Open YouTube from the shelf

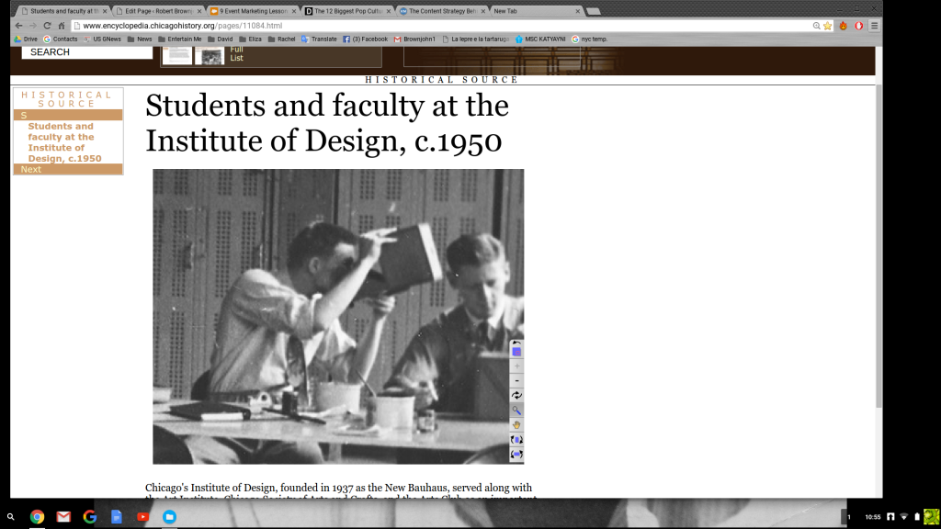tap(142, 516)
